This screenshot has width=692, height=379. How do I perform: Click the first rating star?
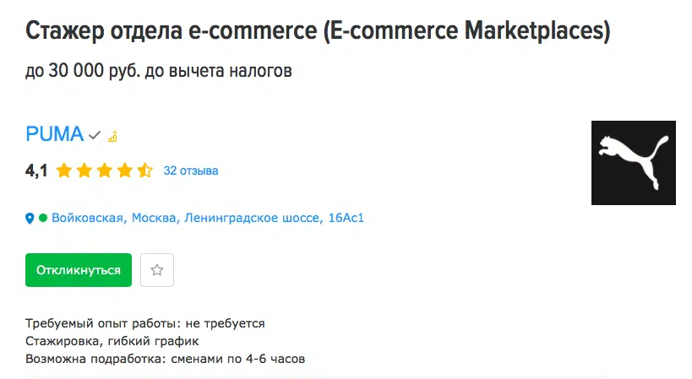64,171
